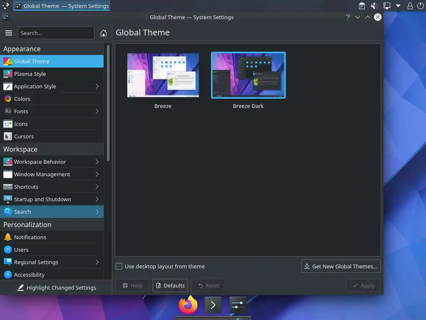Image resolution: width=426 pixels, height=320 pixels.
Task: Click the muted volume tray icon
Action: [x=374, y=6]
